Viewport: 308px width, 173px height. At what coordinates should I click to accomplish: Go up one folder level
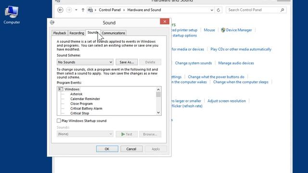pos(83,10)
